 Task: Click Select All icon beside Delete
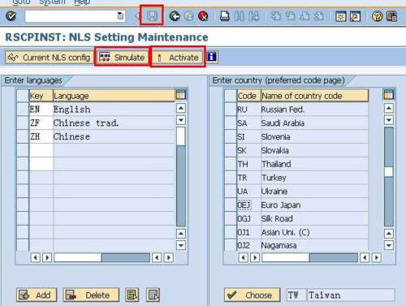pyautogui.click(x=132, y=295)
